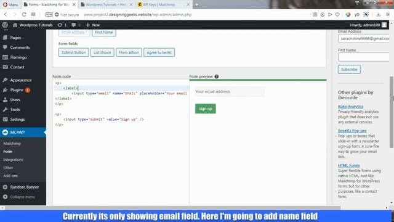The image size is (394, 222).
Task: Open Form preview help question icon
Action: [x=217, y=76]
